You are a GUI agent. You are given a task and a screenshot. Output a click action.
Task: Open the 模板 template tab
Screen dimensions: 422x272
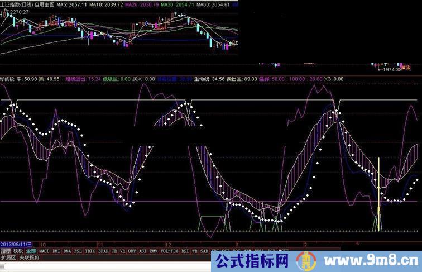tap(18, 251)
